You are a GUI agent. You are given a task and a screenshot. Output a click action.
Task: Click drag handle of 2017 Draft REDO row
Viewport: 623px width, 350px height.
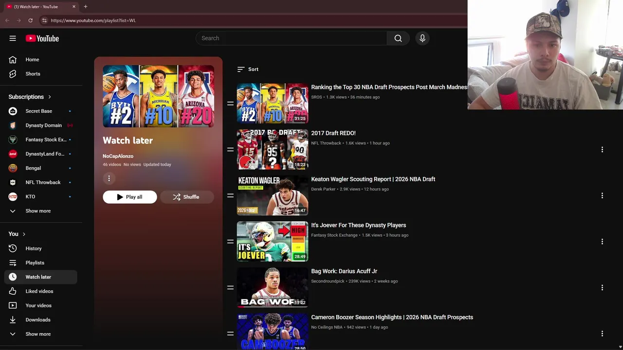pyautogui.click(x=230, y=150)
